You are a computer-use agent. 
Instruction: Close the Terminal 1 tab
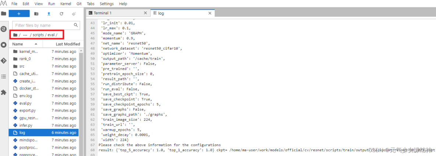click(x=145, y=13)
